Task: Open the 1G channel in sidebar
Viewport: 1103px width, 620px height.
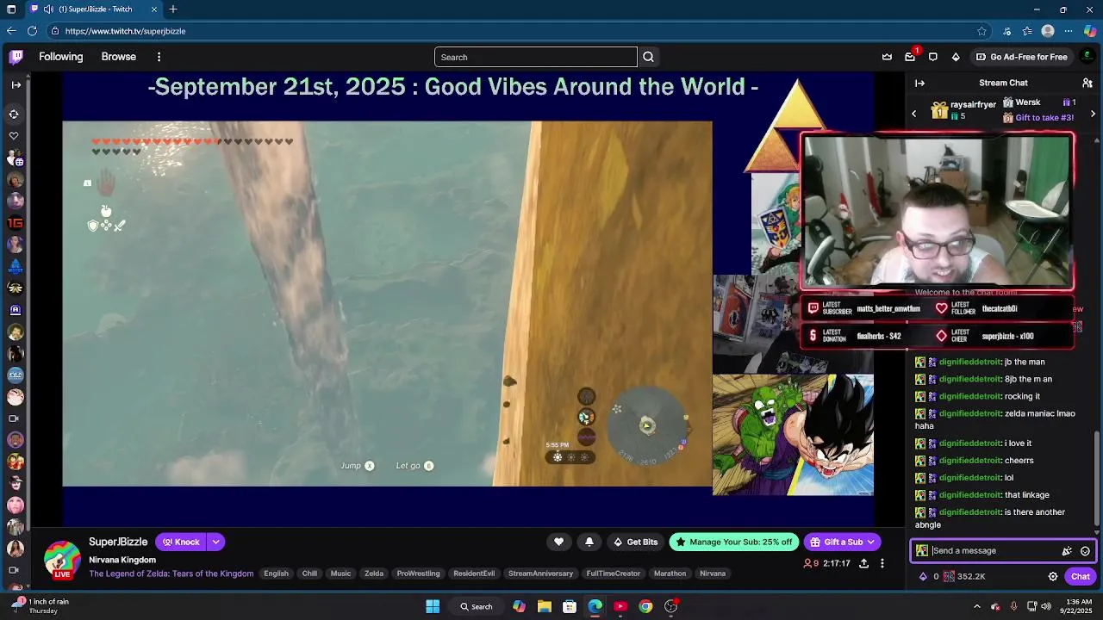Action: coord(15,223)
